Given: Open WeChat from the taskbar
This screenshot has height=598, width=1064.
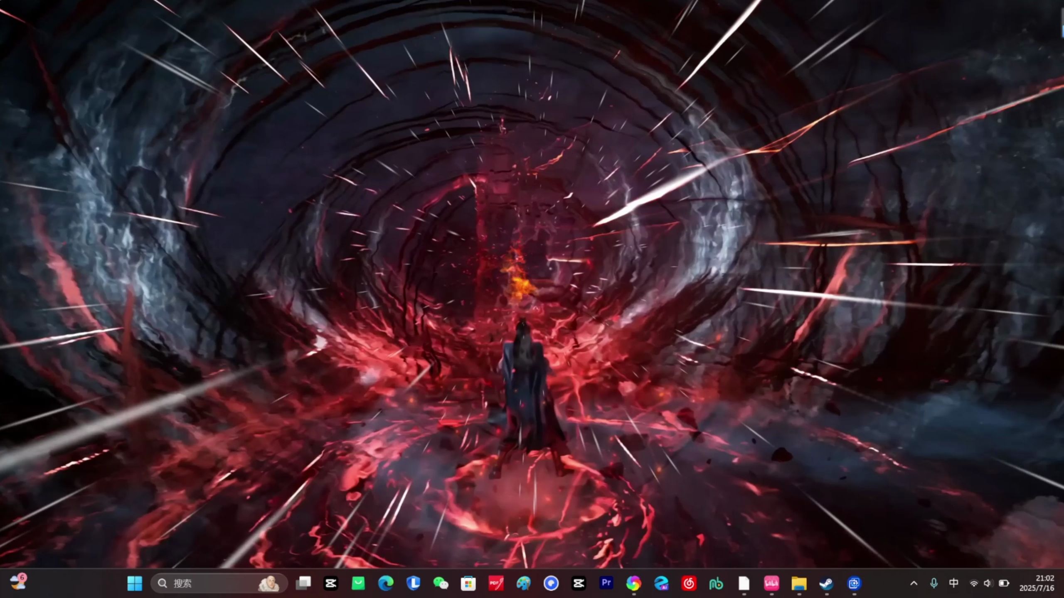Looking at the screenshot, I should 441,583.
